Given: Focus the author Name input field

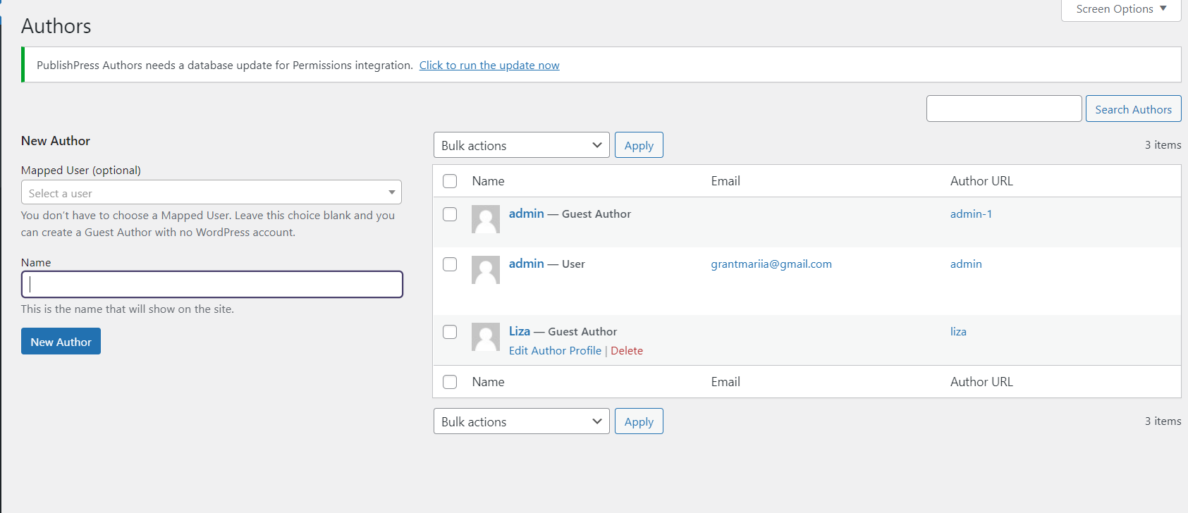Looking at the screenshot, I should pyautogui.click(x=212, y=285).
